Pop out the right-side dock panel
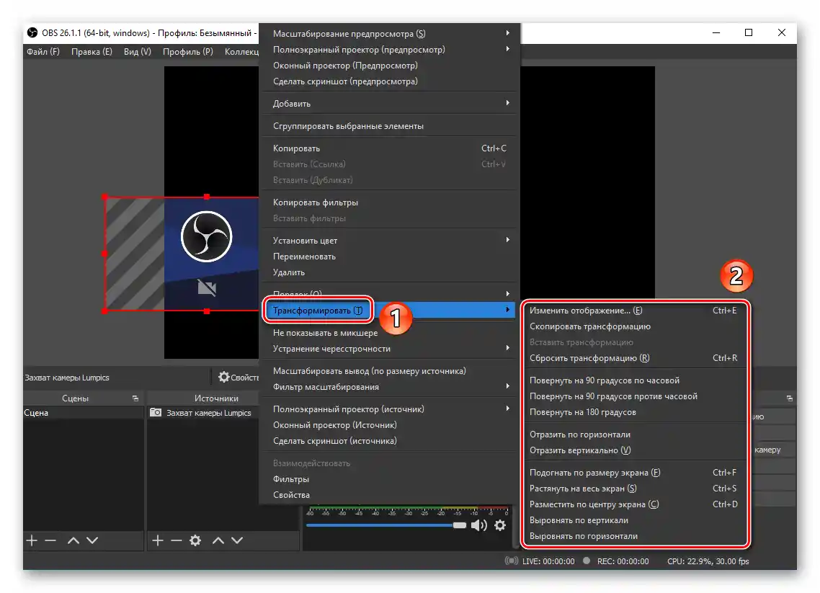 (790, 398)
